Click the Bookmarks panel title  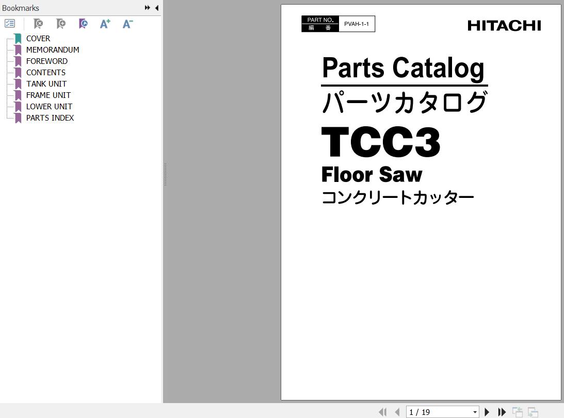coord(21,8)
